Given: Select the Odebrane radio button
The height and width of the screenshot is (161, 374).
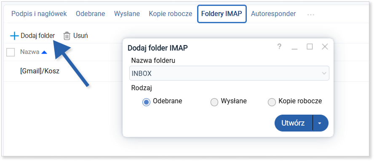Looking at the screenshot, I should (x=146, y=102).
